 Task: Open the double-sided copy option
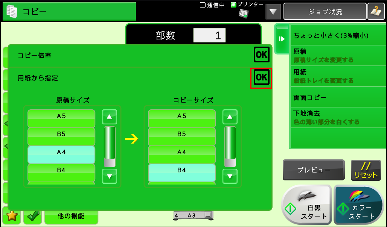338,97
